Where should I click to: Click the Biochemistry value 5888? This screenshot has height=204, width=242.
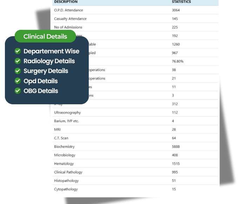point(176,146)
